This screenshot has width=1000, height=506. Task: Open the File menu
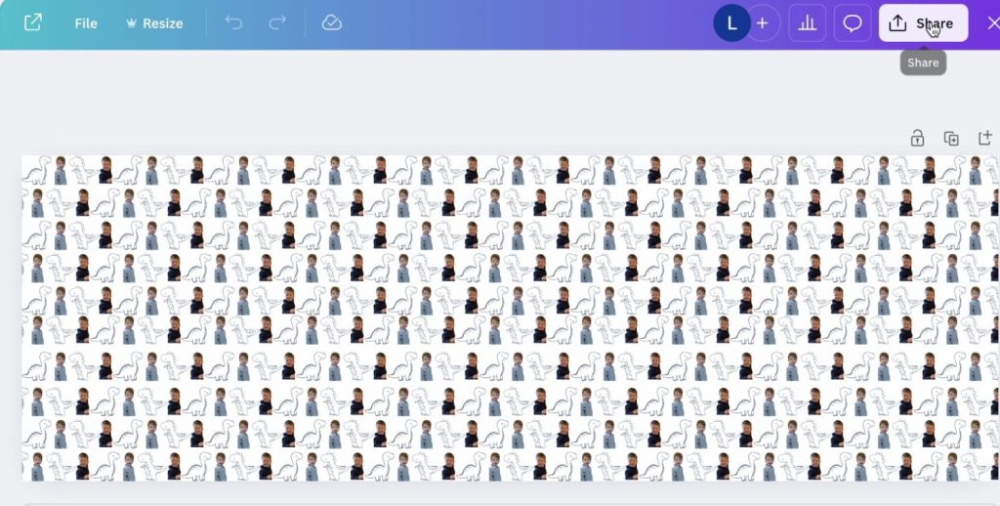86,23
